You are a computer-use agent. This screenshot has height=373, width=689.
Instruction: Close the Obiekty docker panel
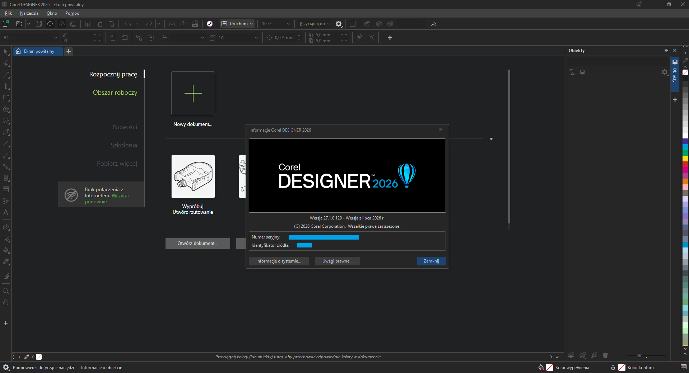point(675,51)
